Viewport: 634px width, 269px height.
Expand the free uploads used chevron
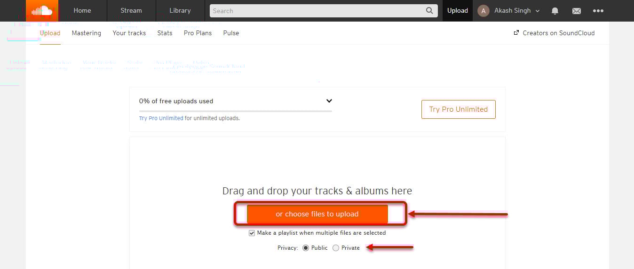tap(329, 101)
